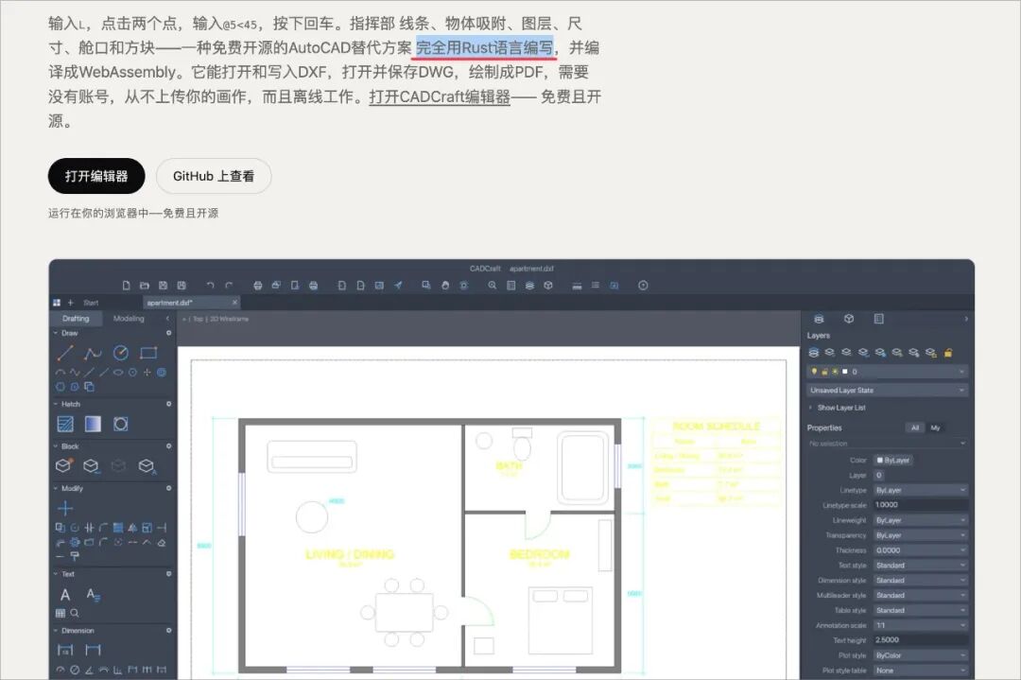Pick the Match Properties paint roller icon
1021x680 pixels.
[75, 556]
